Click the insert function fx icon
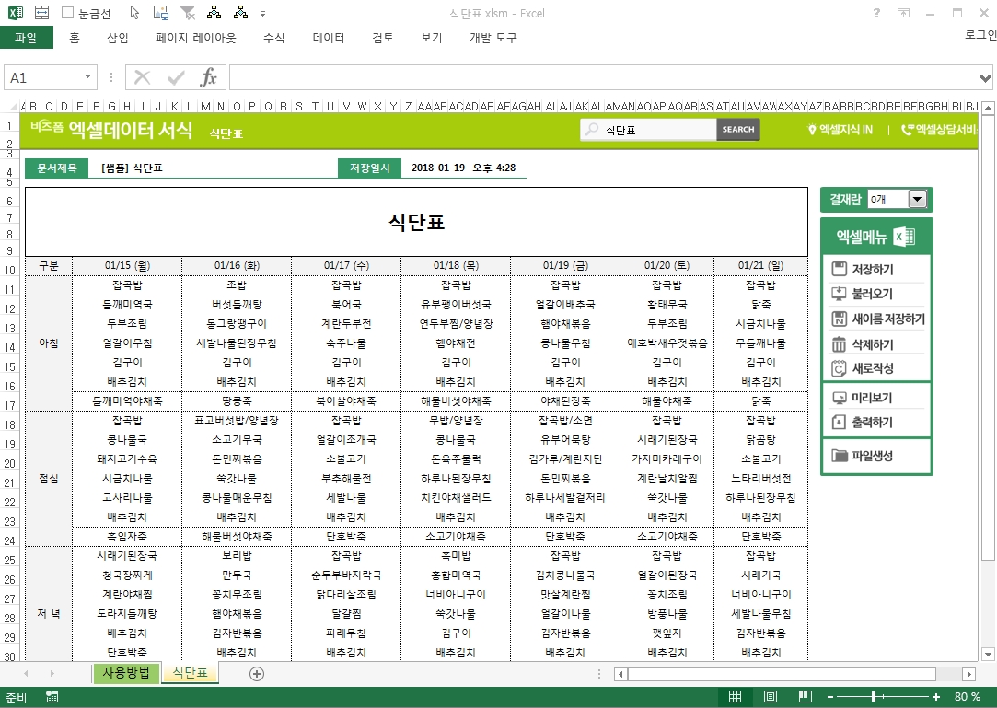The width and height of the screenshot is (997, 708). pos(209,78)
